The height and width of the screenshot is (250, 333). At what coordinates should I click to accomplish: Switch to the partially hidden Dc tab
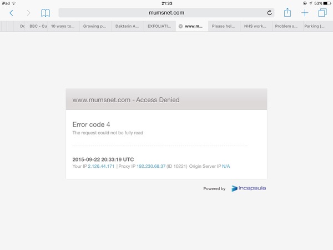[x=19, y=26]
